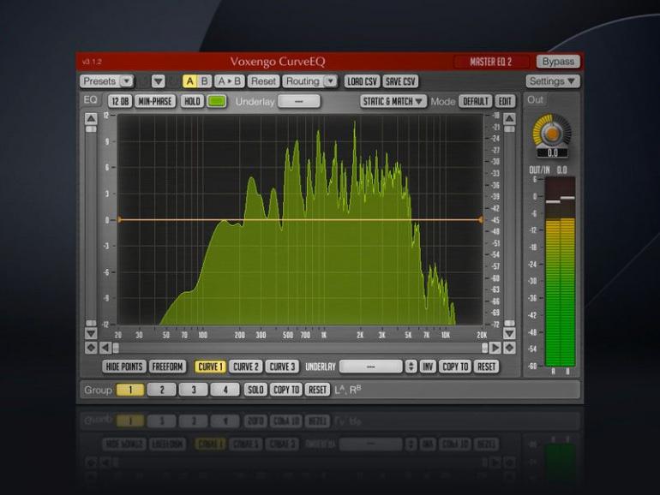Click curve RESET button
This screenshot has height=495, width=660.
click(x=486, y=367)
